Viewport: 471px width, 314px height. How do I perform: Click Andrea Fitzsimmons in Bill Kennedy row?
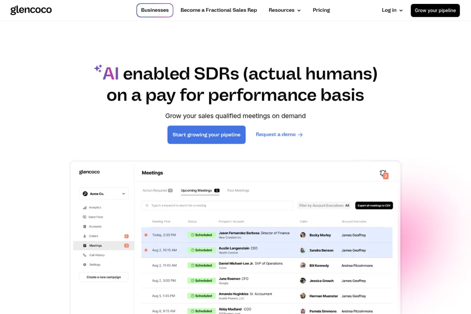pos(357,265)
